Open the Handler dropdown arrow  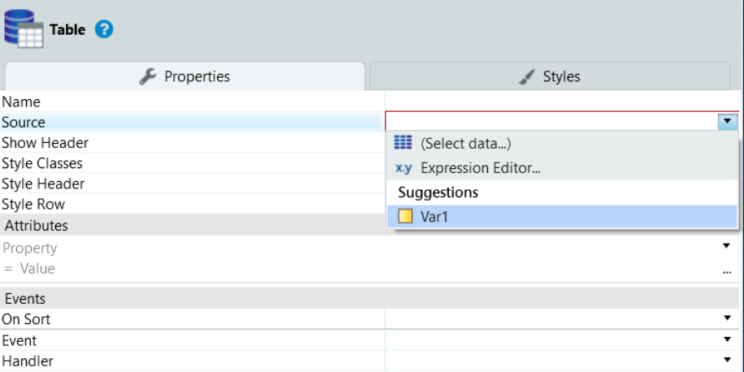(727, 360)
